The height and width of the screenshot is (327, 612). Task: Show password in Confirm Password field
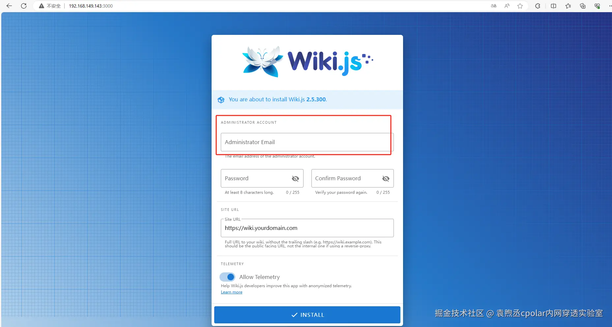[386, 178]
